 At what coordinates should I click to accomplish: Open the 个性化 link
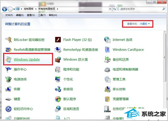(68, 79)
